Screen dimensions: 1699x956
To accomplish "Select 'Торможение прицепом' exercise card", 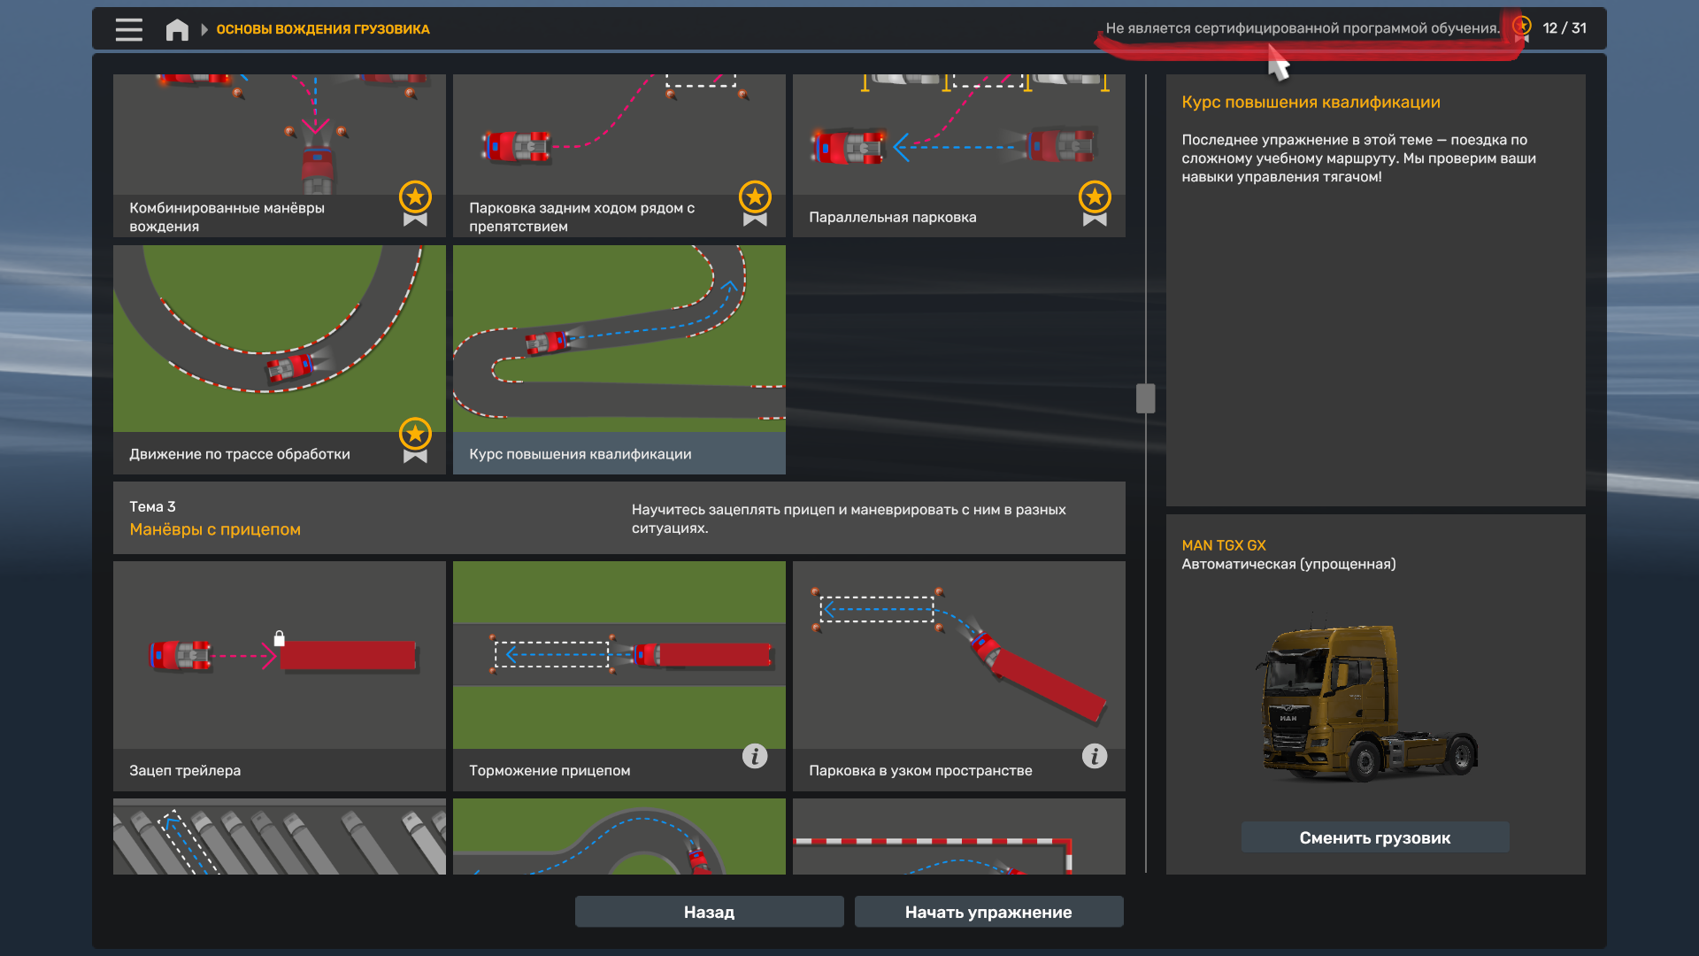I will point(619,676).
